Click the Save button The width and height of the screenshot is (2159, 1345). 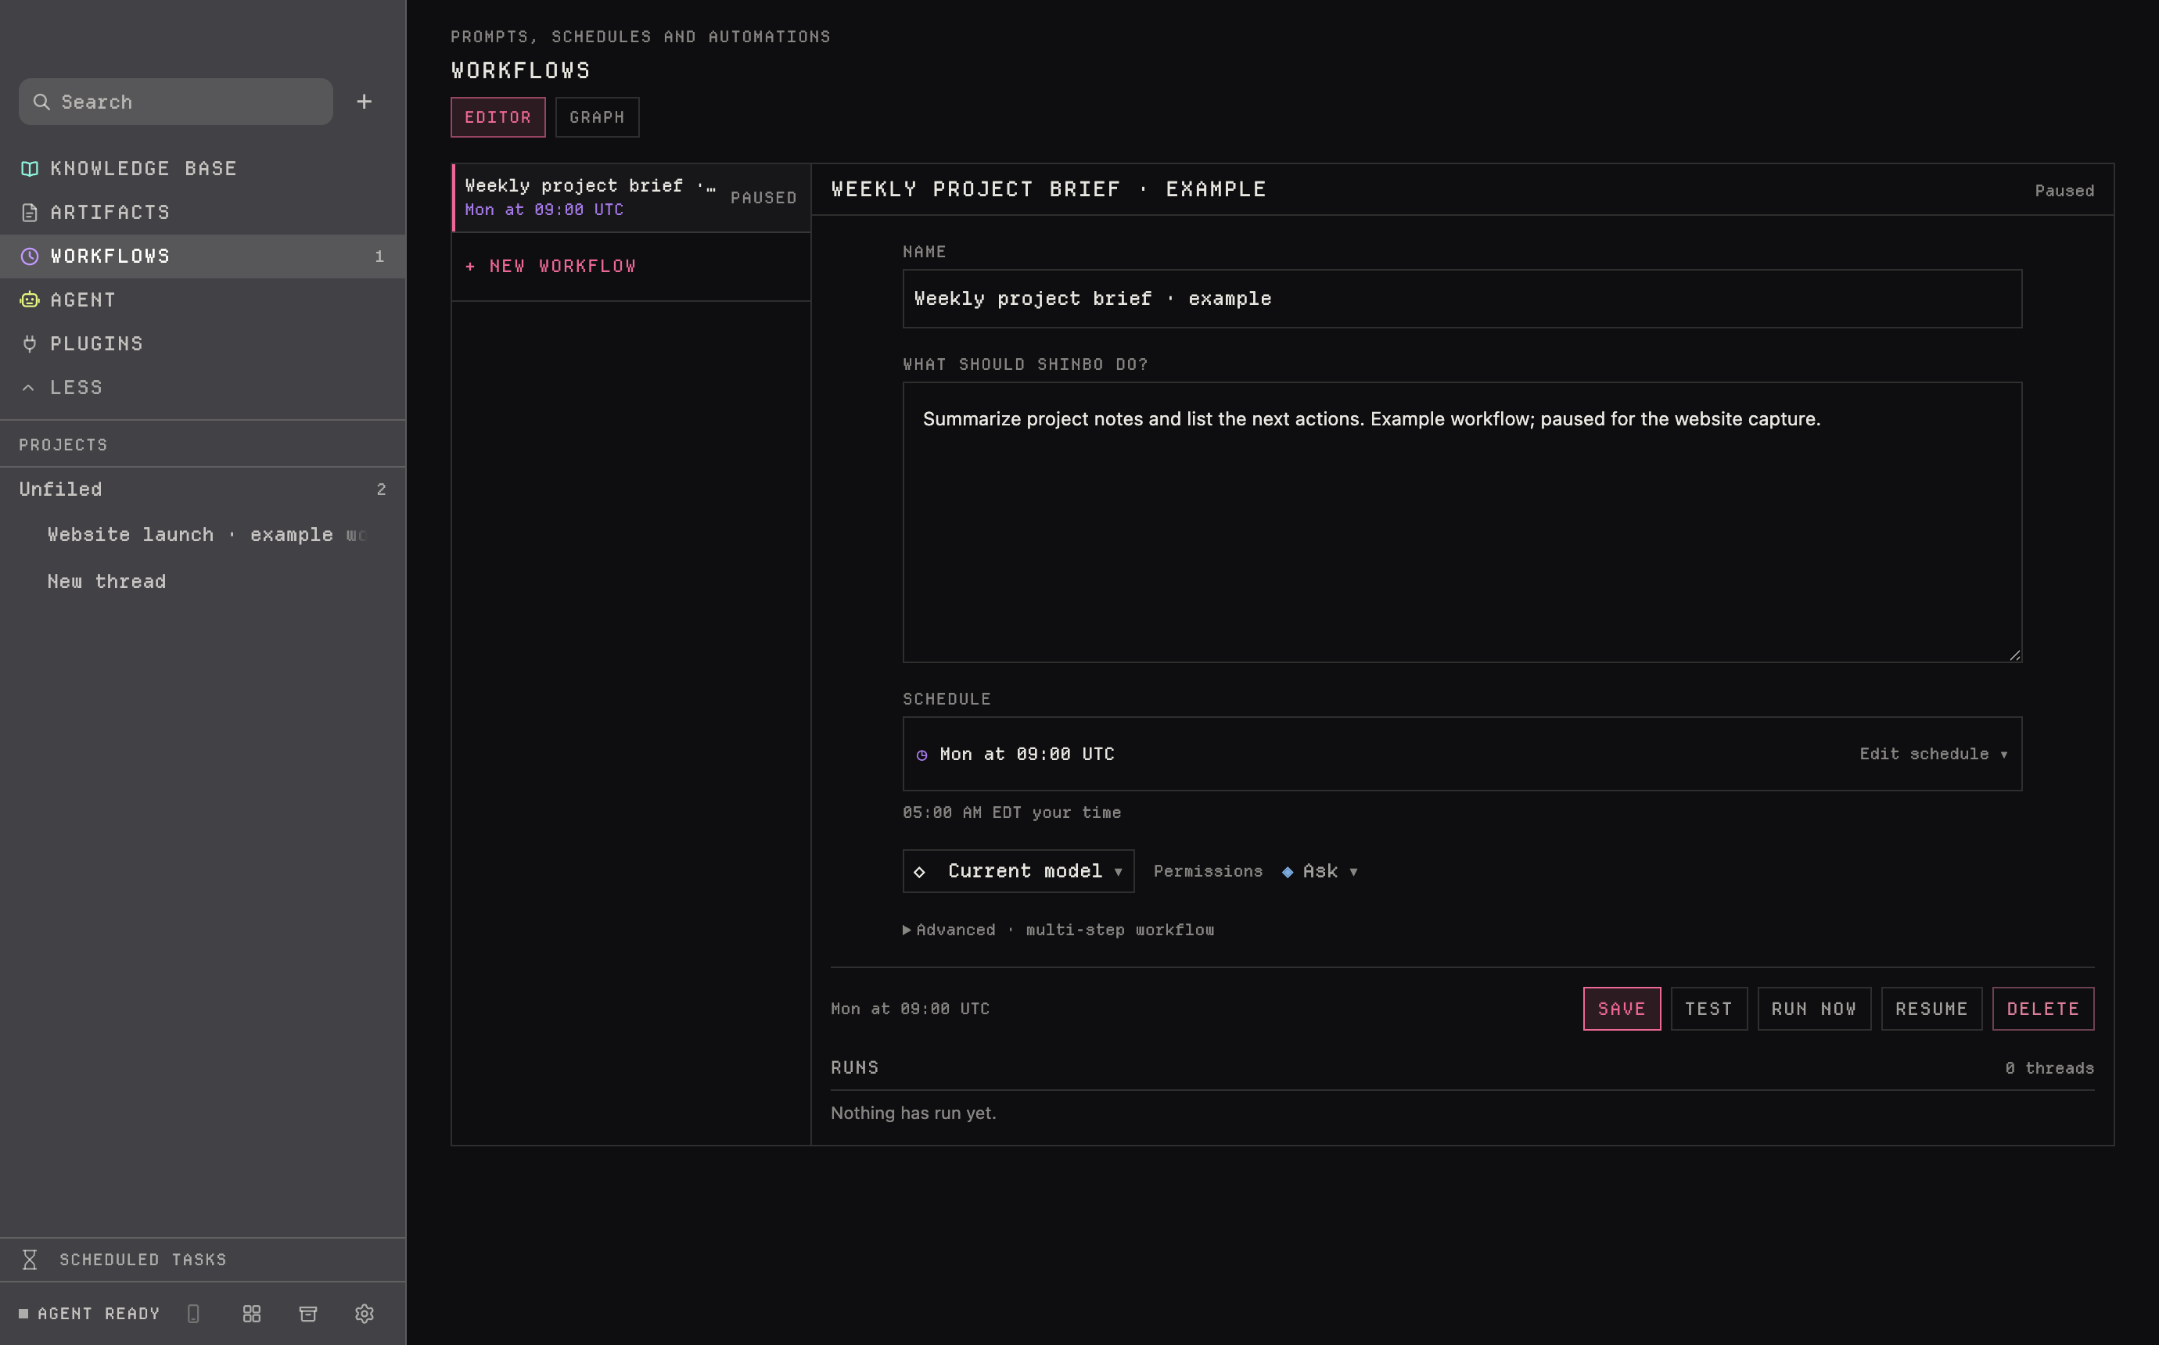pyautogui.click(x=1621, y=1009)
